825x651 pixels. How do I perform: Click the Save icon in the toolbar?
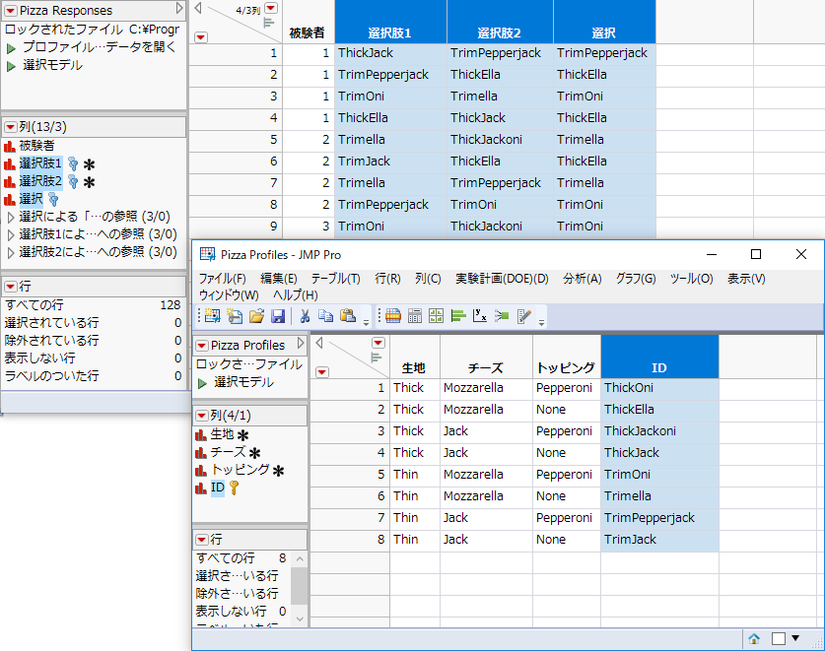278,316
